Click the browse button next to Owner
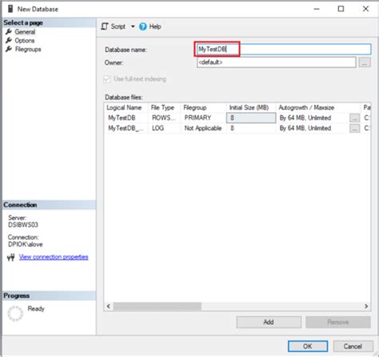 click(x=365, y=62)
